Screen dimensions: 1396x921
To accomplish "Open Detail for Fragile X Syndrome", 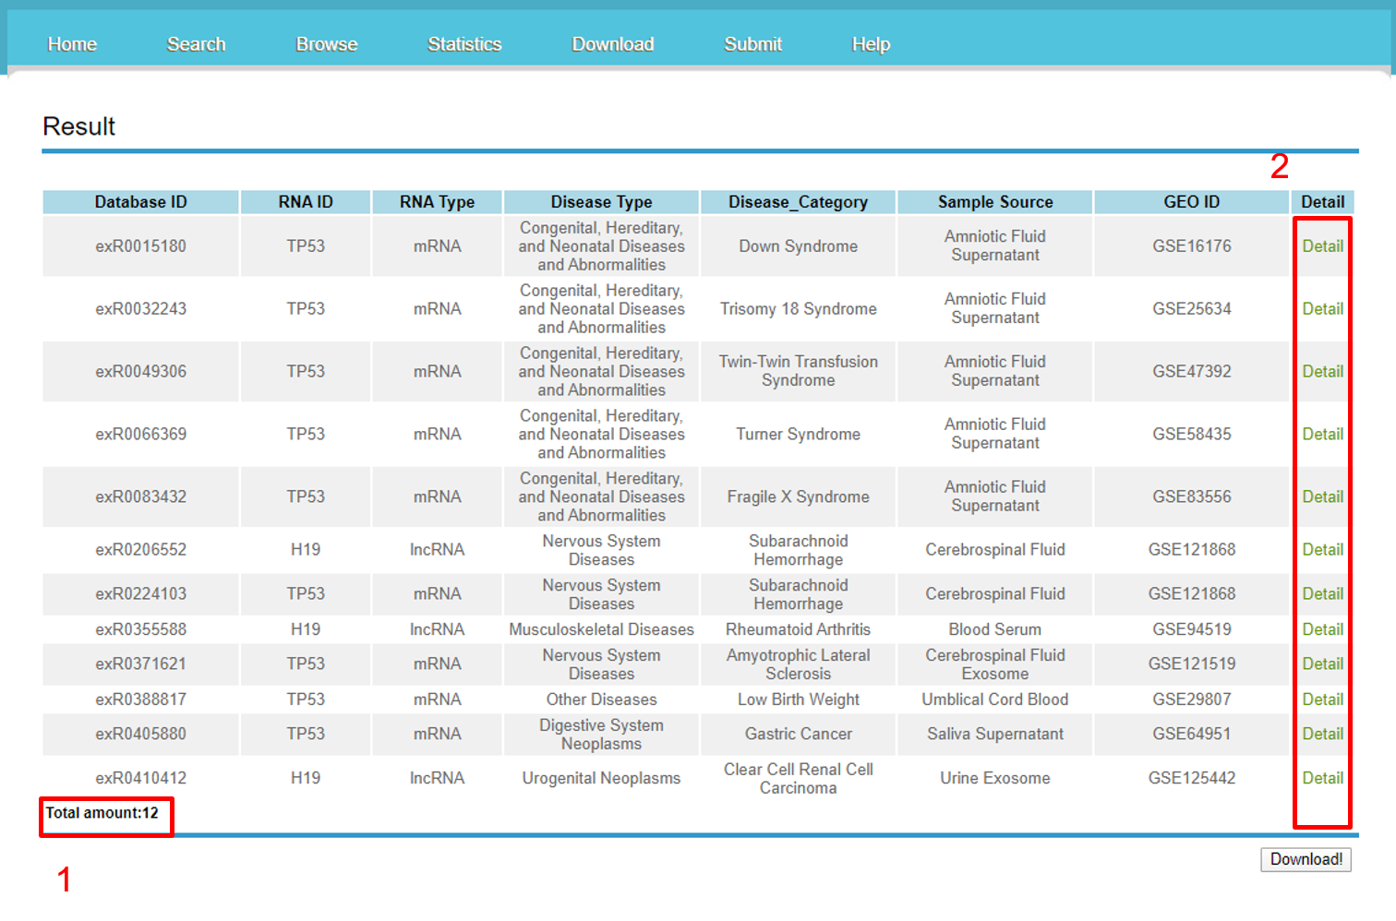I will [x=1322, y=497].
